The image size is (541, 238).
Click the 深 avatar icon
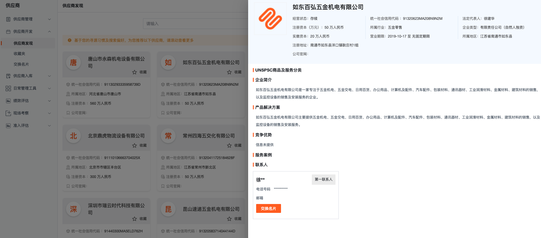[x=73, y=209]
